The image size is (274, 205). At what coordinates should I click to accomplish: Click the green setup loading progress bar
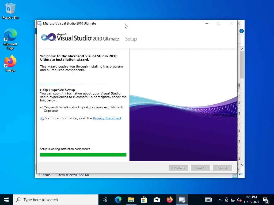83,155
